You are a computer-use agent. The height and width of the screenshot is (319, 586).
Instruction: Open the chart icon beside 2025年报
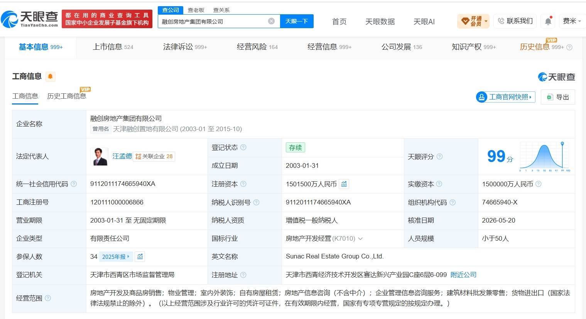pyautogui.click(x=140, y=257)
